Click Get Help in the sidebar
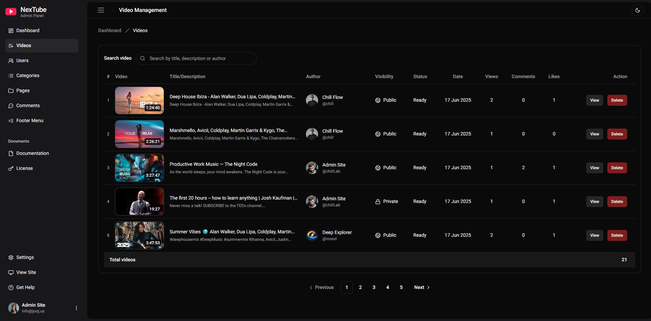This screenshot has height=321, width=651. click(25, 287)
